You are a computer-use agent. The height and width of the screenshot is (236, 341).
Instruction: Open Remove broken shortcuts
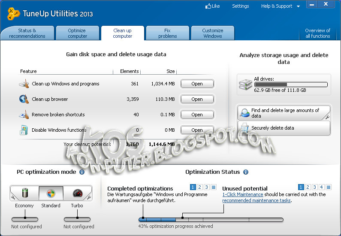197,115
